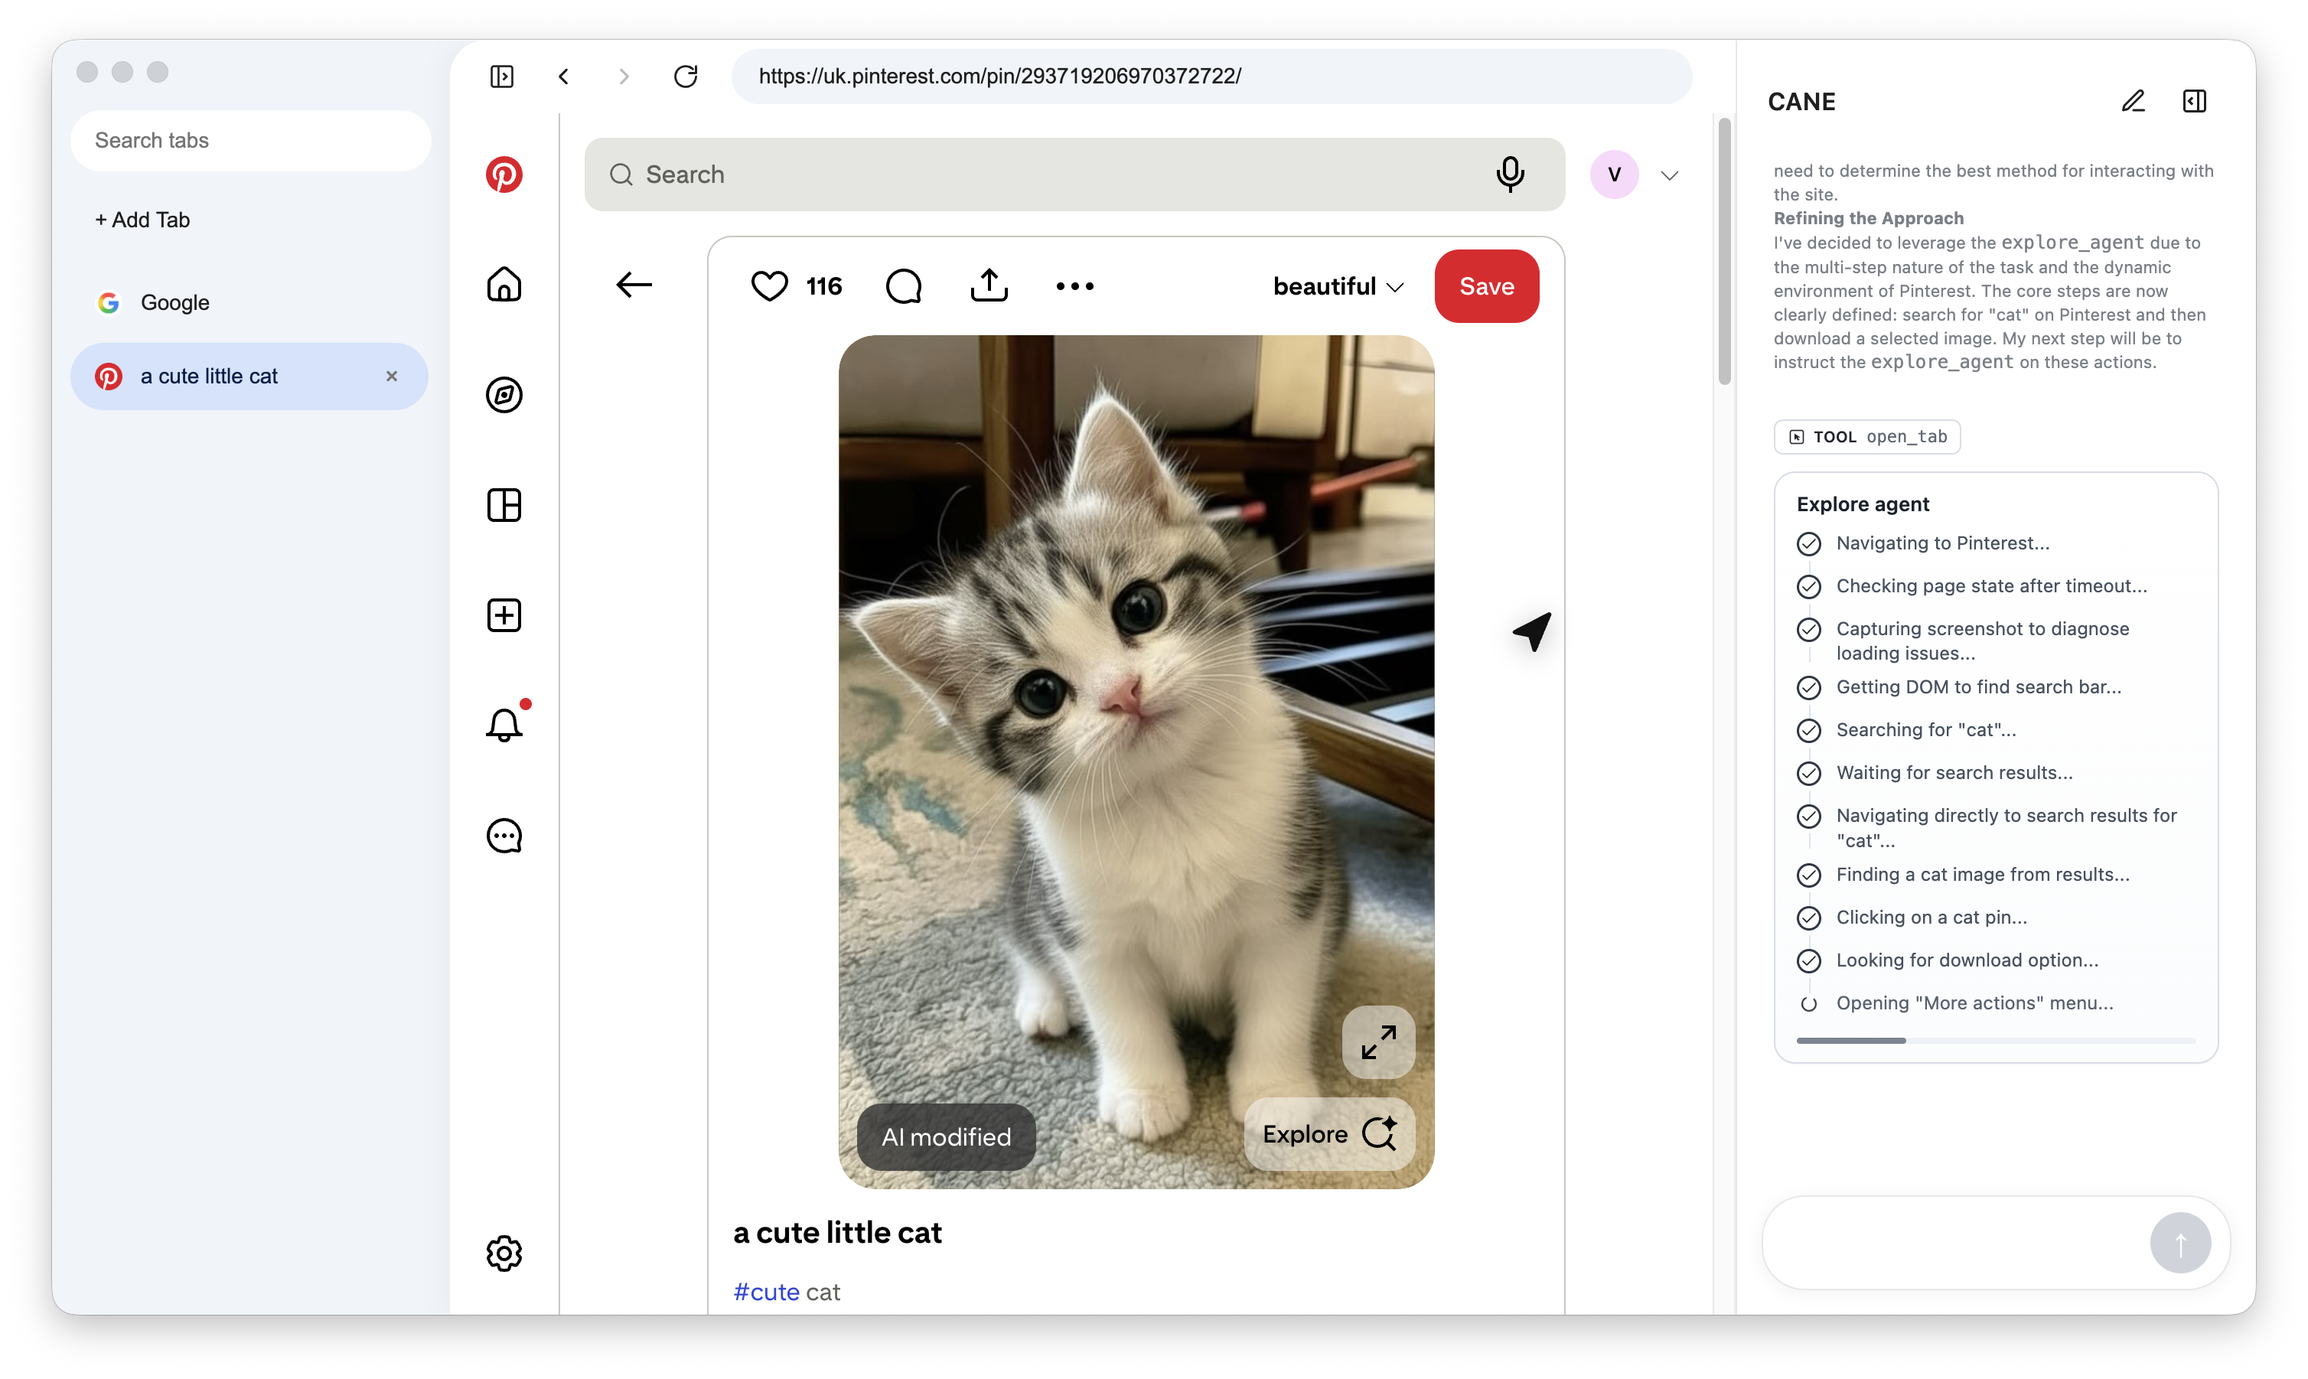This screenshot has height=1379, width=2308.
Task: Open the 'beautiful' board dropdown
Action: (1337, 286)
